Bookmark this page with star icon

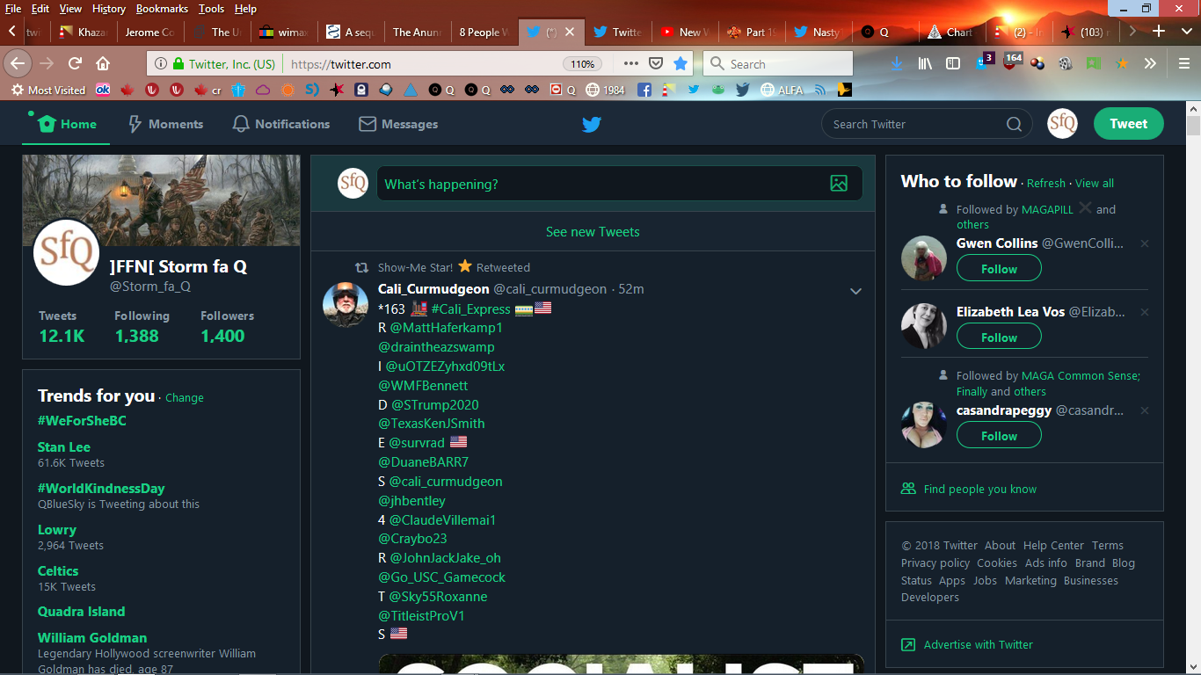pos(681,63)
